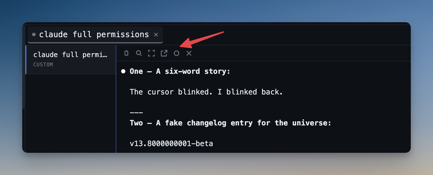
Task: Click the bullet dot beside the One heading
Action: [123, 71]
